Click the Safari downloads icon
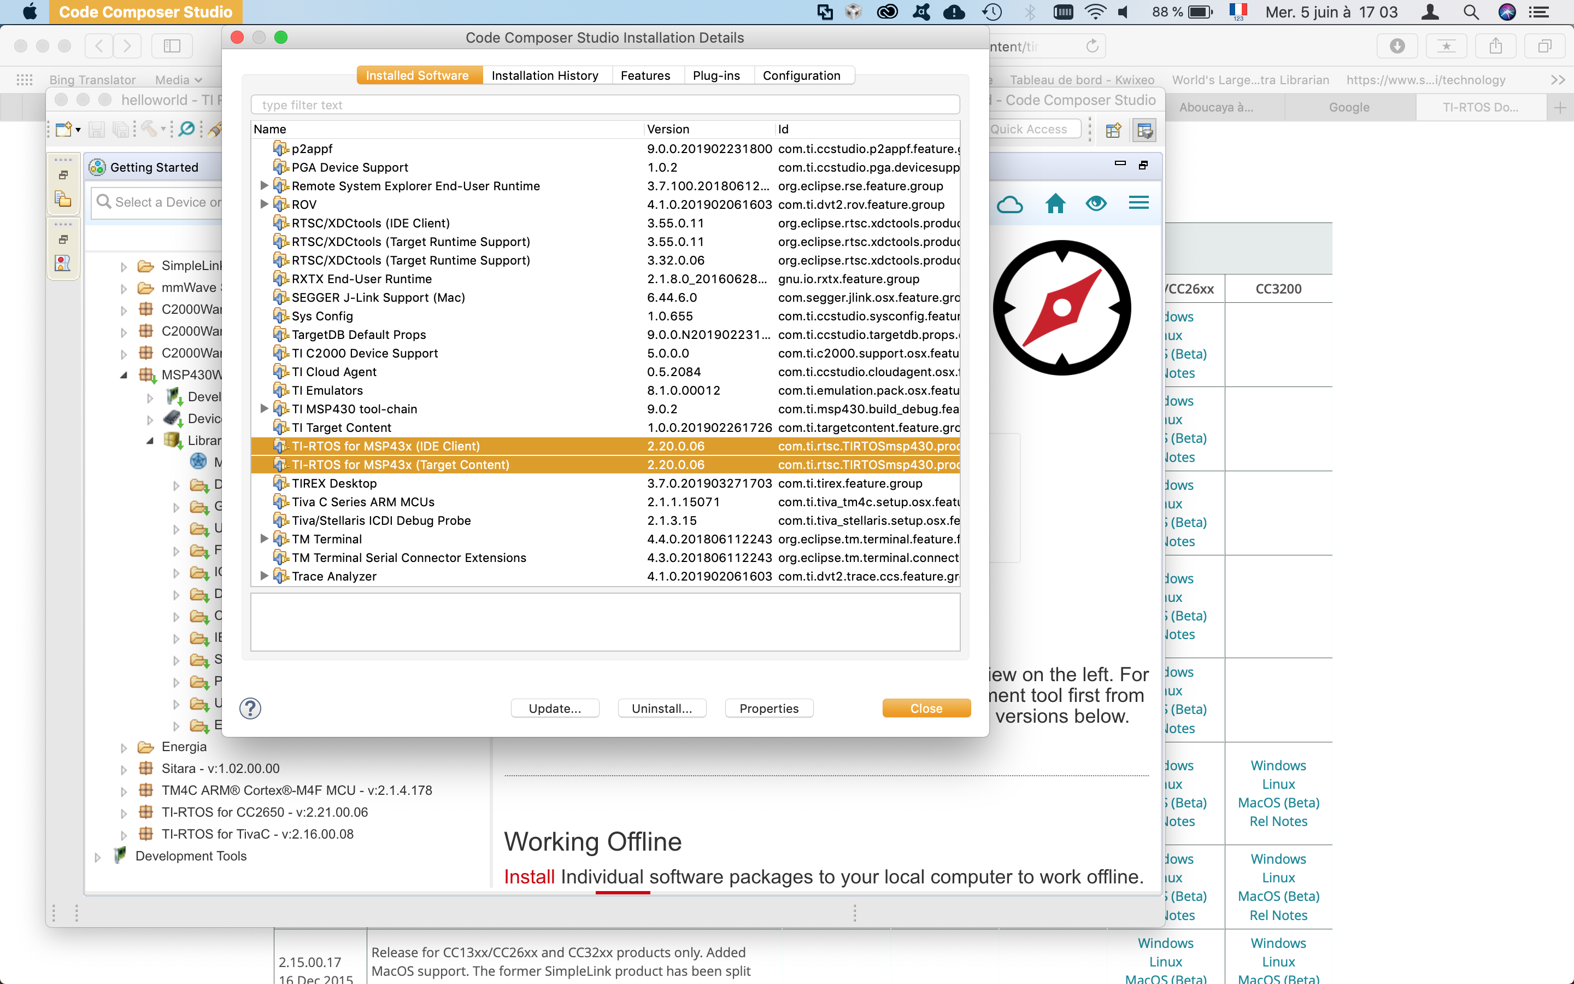 (1397, 46)
